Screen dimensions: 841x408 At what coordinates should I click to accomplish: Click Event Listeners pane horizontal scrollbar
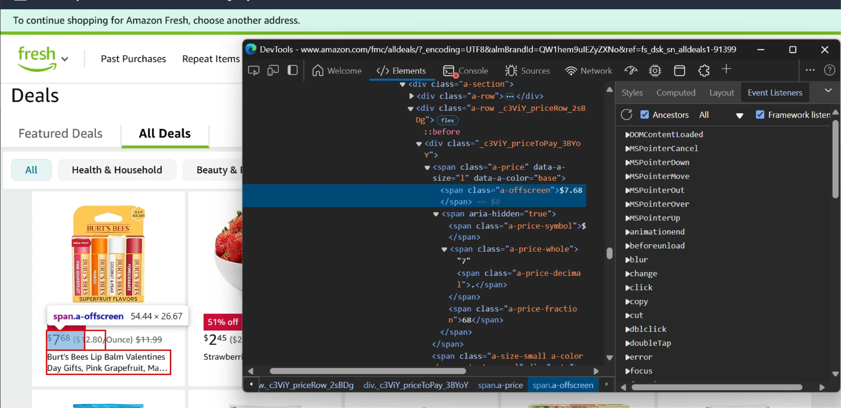[x=716, y=387]
